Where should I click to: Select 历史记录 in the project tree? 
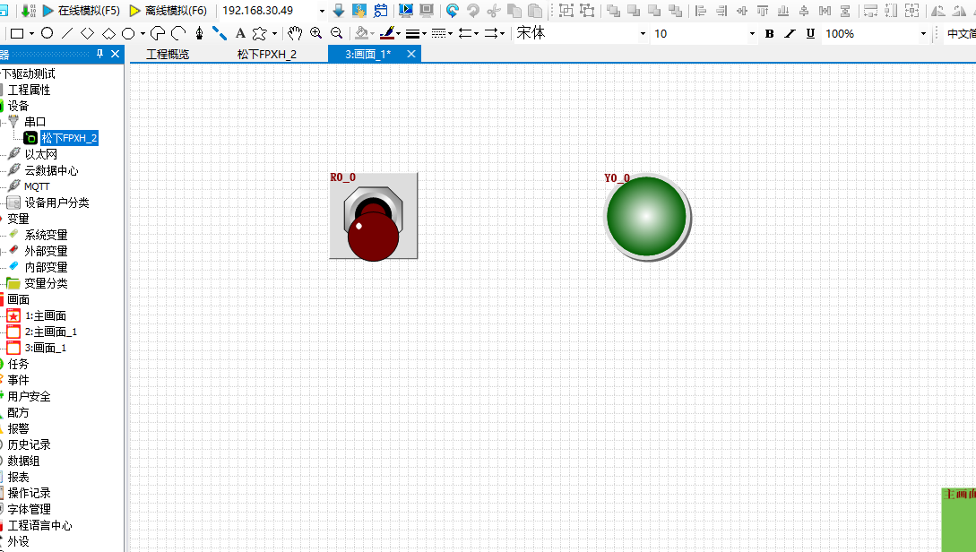pos(29,445)
